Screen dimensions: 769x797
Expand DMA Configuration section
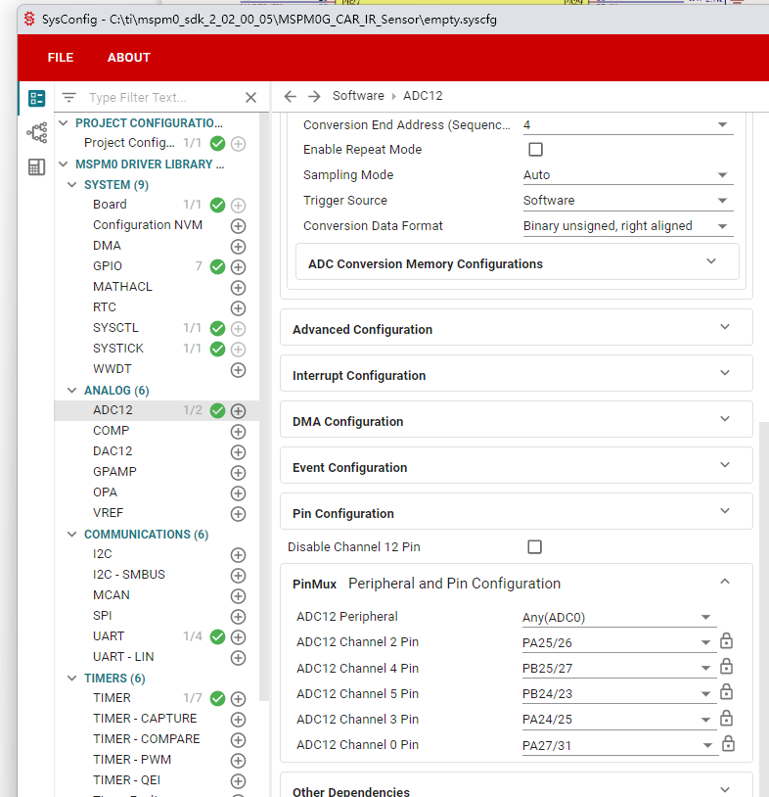(x=516, y=420)
